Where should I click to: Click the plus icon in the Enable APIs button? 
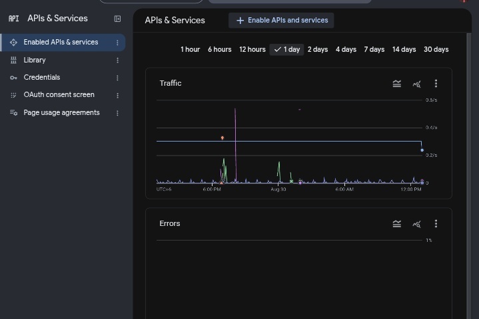[x=240, y=21]
